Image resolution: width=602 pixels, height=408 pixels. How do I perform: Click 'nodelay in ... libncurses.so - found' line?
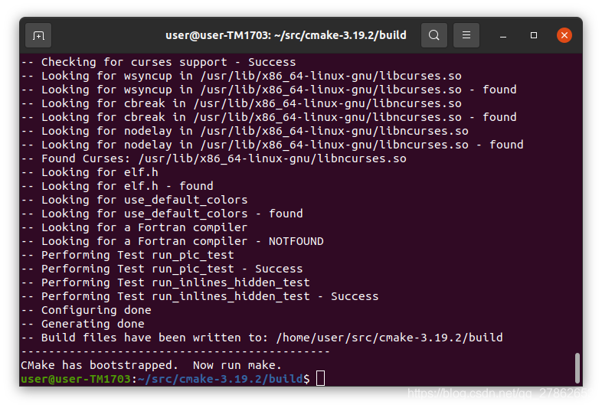point(272,145)
